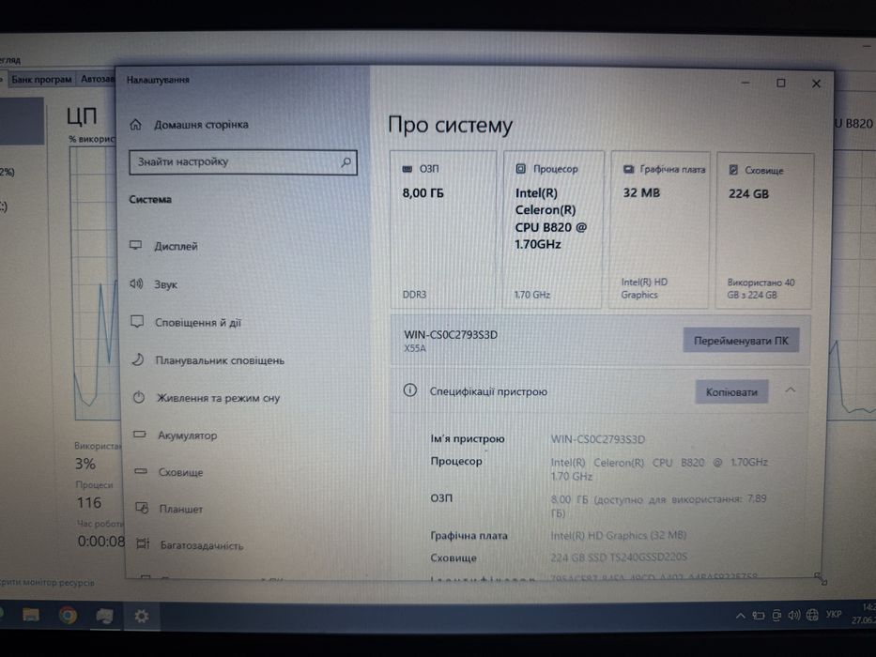Switch to Task Manager tab ending in 'програм'
This screenshot has height=657, width=876.
[x=41, y=80]
